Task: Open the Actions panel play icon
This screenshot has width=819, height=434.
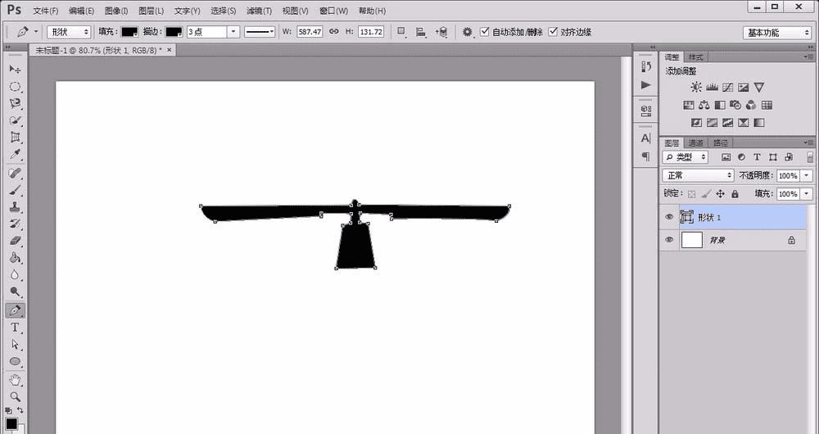Action: [646, 85]
